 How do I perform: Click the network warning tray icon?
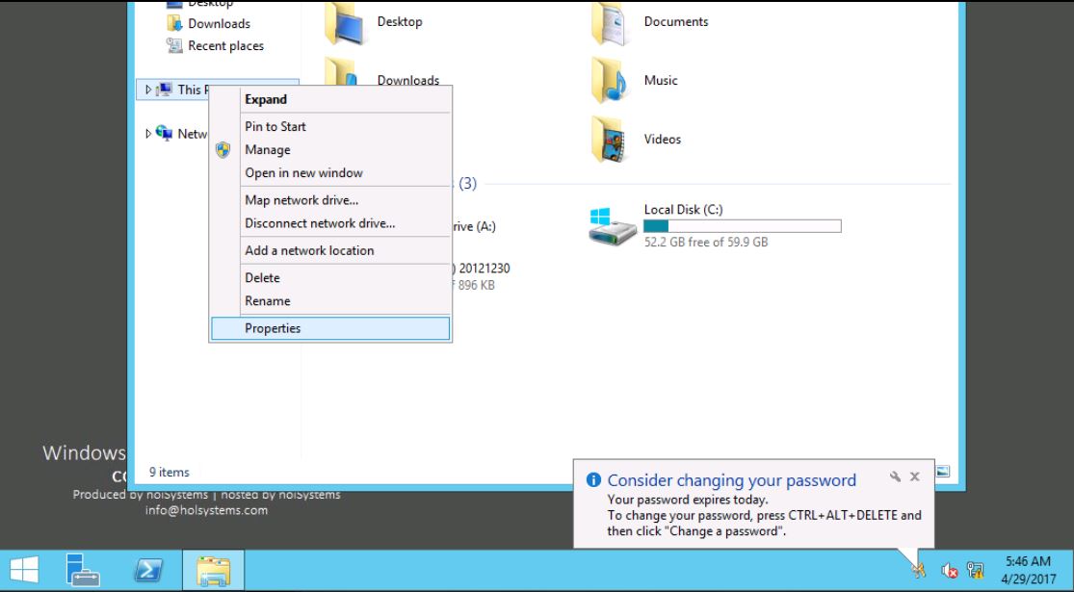point(976,570)
